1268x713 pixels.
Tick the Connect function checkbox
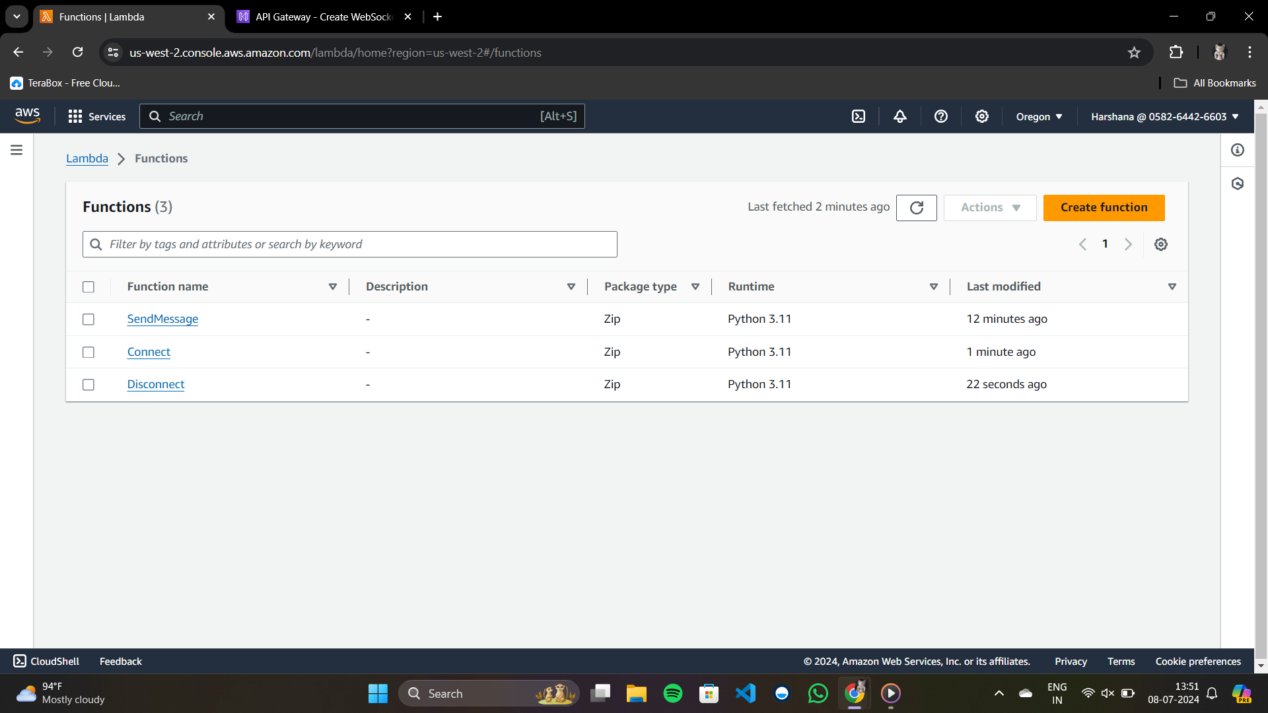(88, 353)
